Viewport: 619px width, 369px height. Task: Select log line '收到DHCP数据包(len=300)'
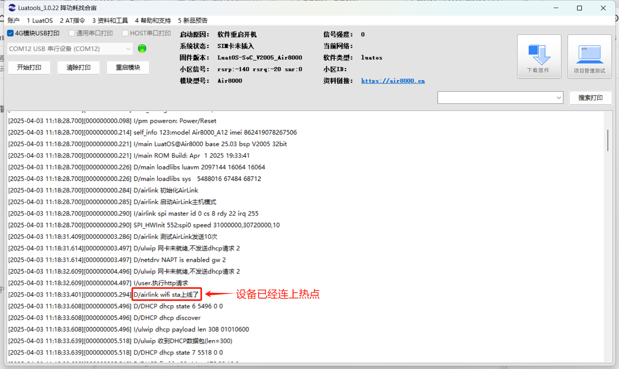pos(120,341)
